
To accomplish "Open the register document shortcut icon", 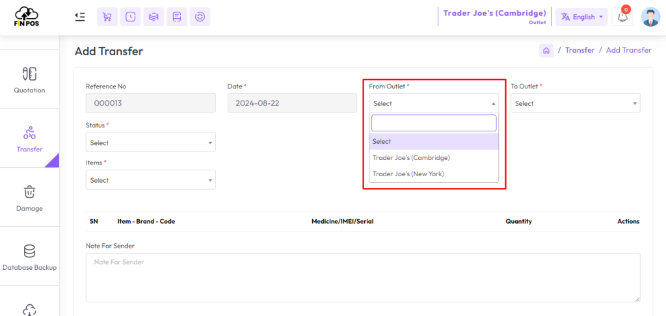I will tap(177, 17).
